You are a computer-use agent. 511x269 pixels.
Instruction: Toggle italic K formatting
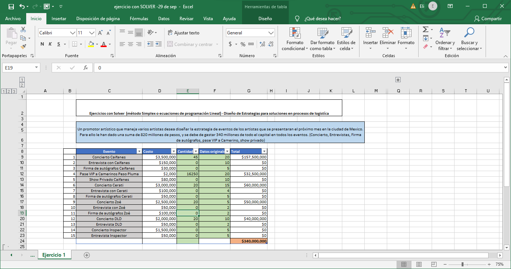click(x=50, y=44)
